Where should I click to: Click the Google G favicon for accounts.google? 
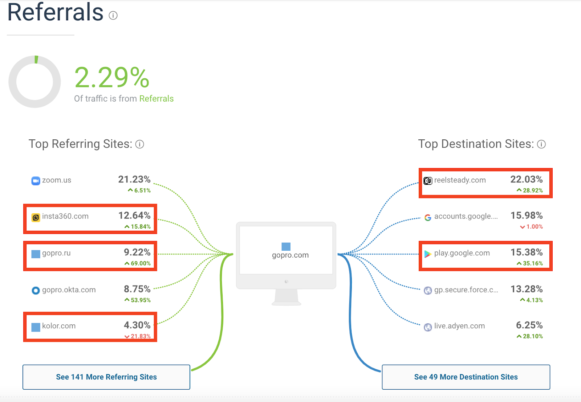click(428, 217)
